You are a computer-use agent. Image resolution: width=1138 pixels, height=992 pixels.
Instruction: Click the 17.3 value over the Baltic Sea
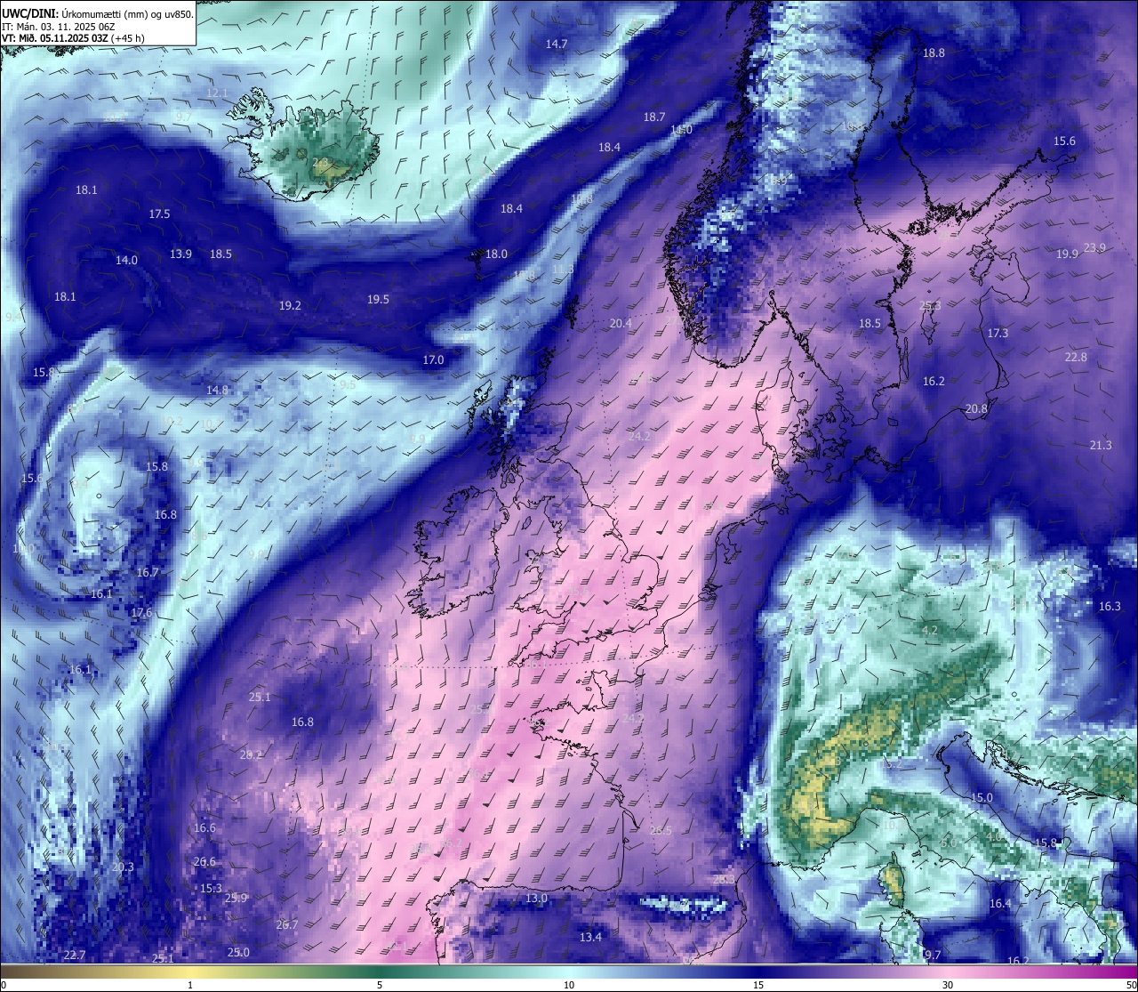998,333
